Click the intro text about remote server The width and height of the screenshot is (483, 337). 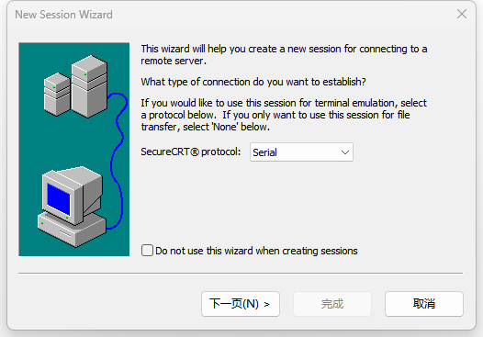coord(284,55)
